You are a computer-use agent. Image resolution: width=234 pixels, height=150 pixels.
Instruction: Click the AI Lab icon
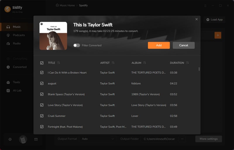(8, 90)
